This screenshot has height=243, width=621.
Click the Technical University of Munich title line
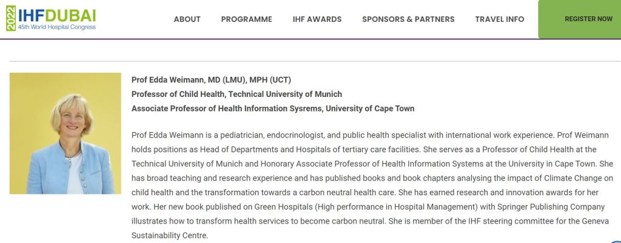(237, 94)
